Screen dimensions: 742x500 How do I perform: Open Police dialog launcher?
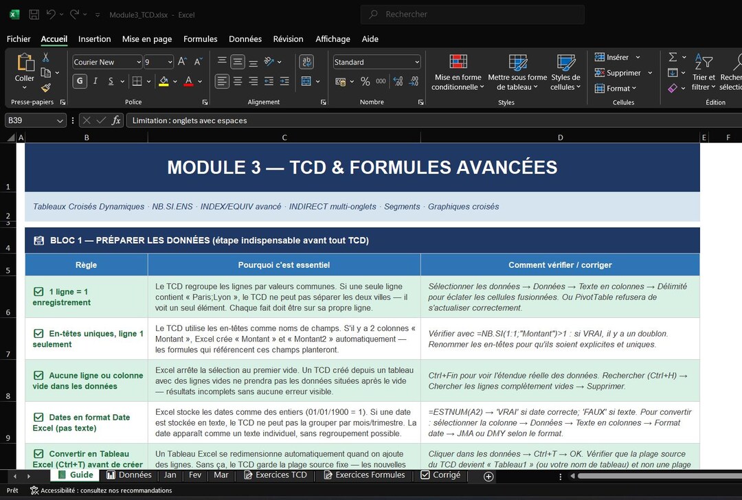(x=205, y=102)
